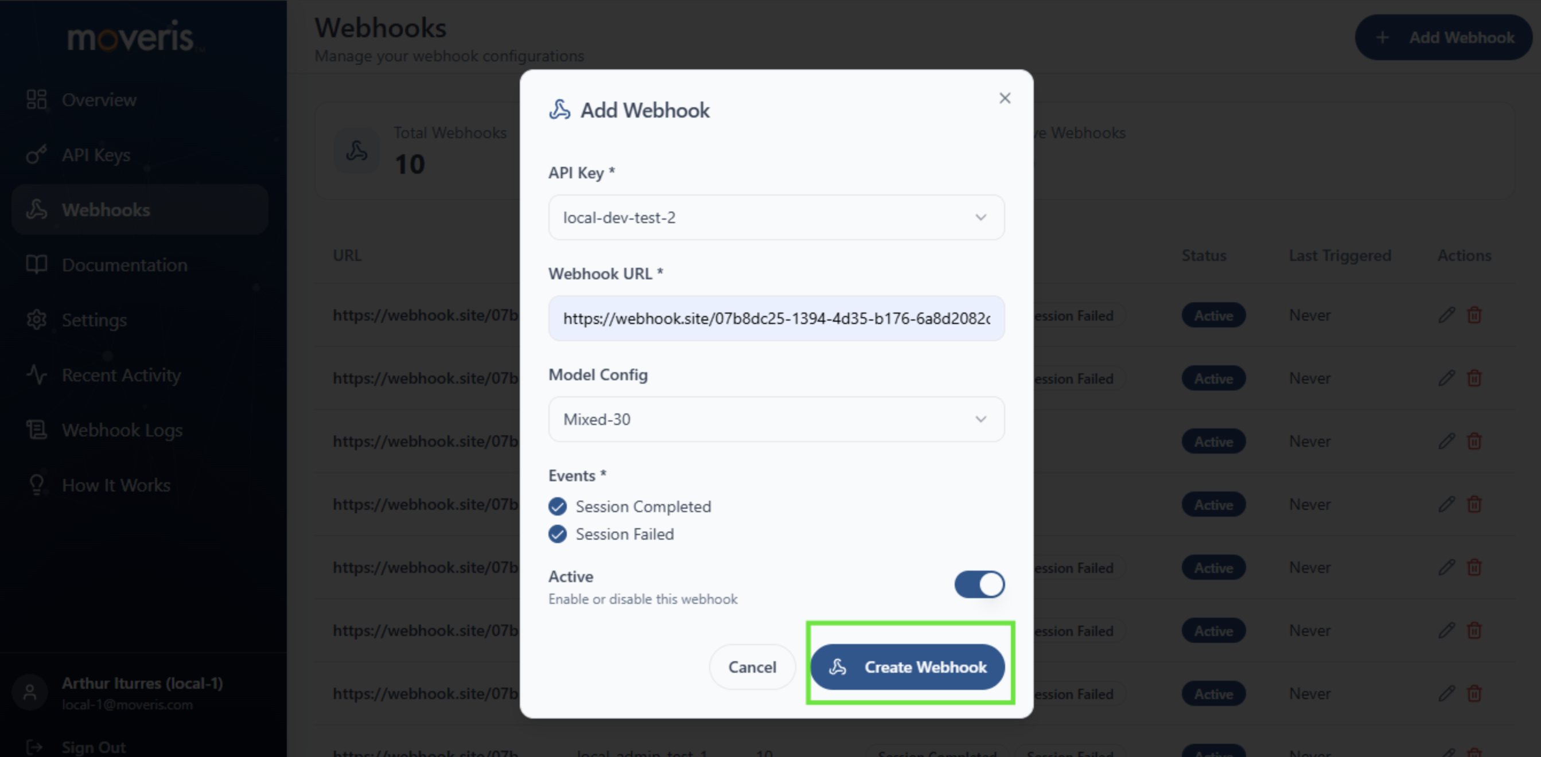Open the API Key dropdown

pos(776,218)
